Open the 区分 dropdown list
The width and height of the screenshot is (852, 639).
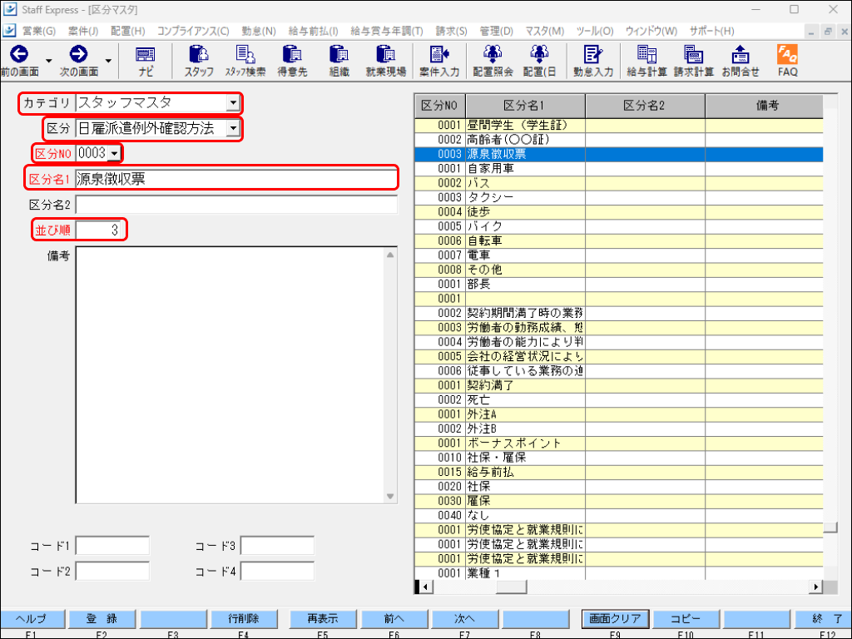233,128
